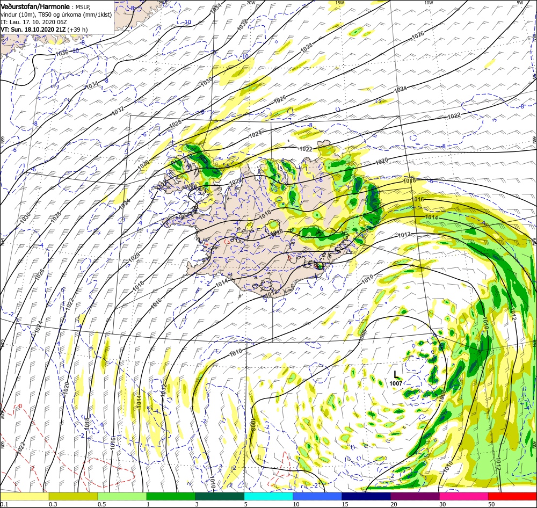Click the '15W' longitude label

tap(339, 3)
